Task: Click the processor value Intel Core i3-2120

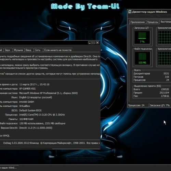Action: click(x=42, y=115)
